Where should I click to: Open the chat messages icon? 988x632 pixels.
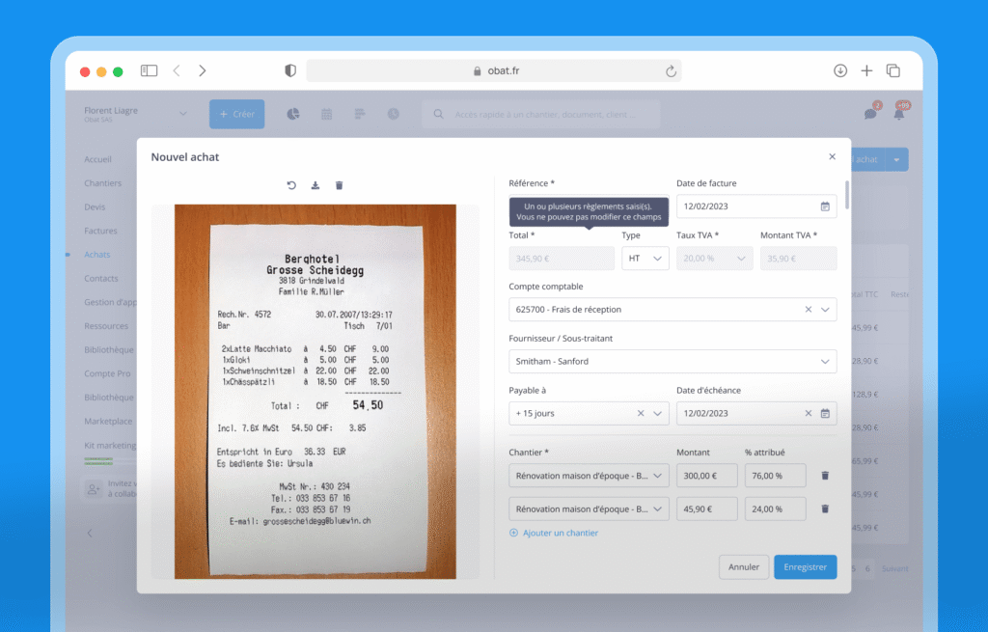870,114
